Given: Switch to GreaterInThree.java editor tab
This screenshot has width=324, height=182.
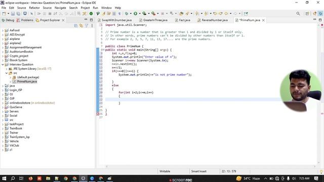Looking at the screenshot, I should click(x=153, y=20).
